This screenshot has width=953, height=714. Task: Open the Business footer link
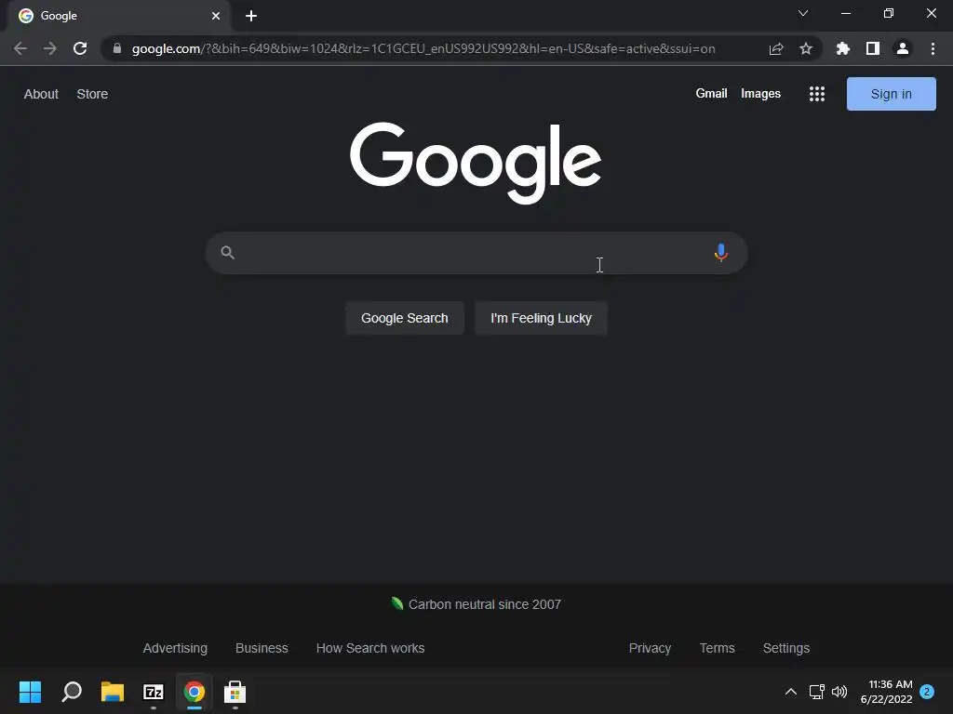[262, 648]
